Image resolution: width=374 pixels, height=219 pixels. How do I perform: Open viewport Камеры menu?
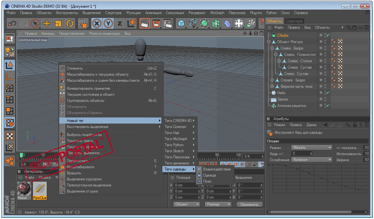(x=48, y=34)
